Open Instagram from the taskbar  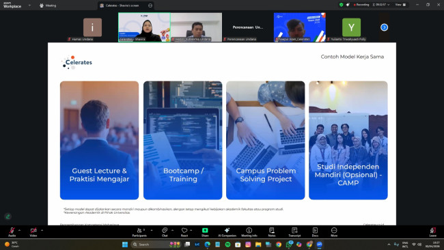click(248, 245)
